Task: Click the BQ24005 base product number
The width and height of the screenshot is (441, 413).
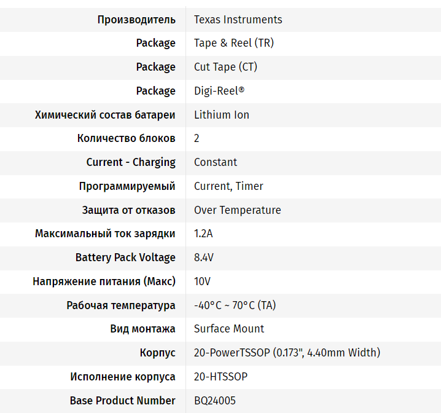Action: coord(214,401)
